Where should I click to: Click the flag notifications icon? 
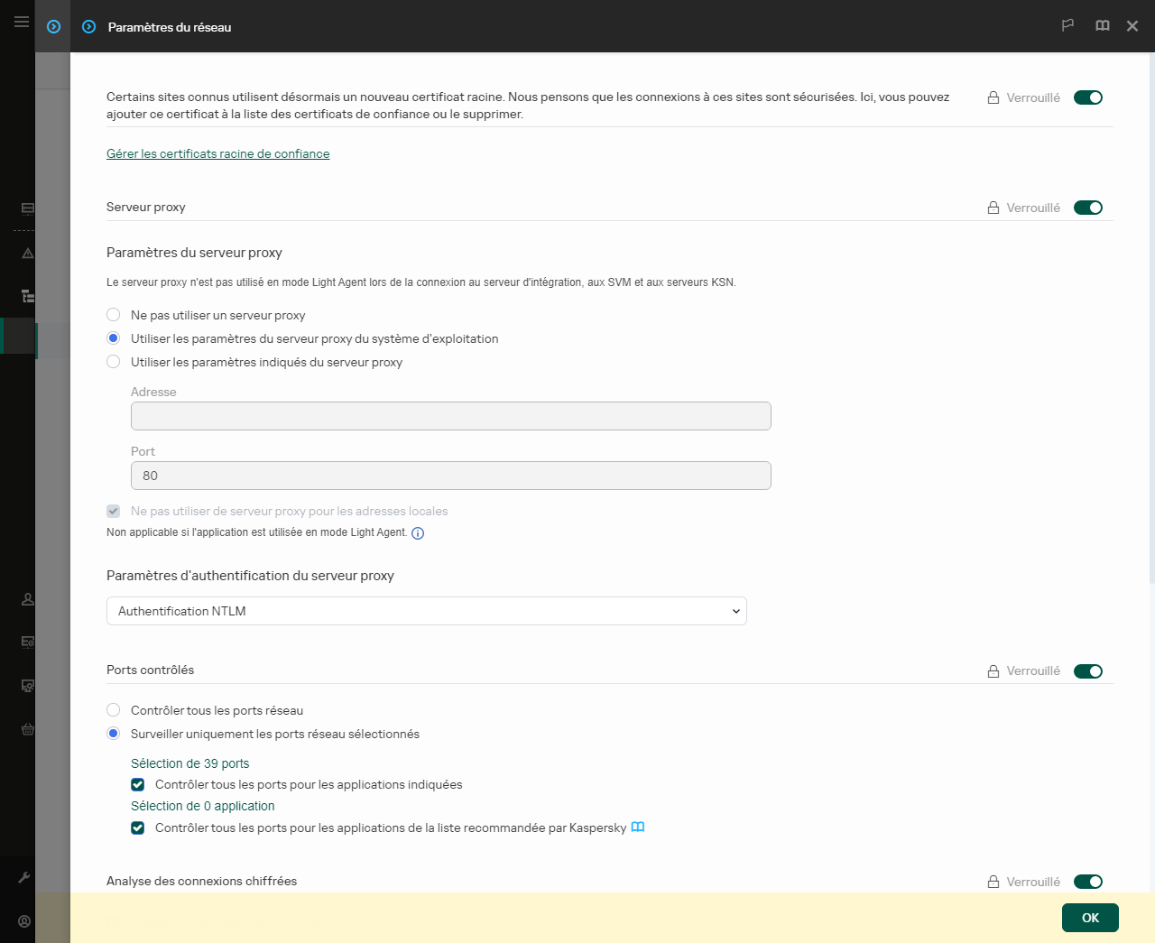tap(1067, 25)
